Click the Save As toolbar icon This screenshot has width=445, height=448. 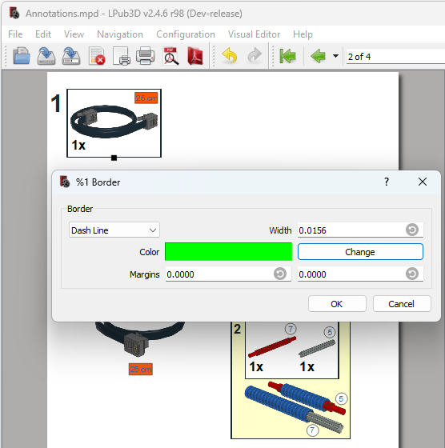71,56
